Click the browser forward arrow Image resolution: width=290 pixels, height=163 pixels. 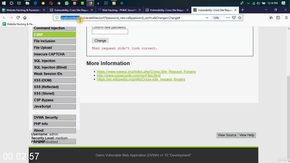point(11,18)
